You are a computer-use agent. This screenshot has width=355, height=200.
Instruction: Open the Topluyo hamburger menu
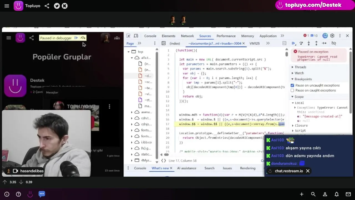[7, 6]
